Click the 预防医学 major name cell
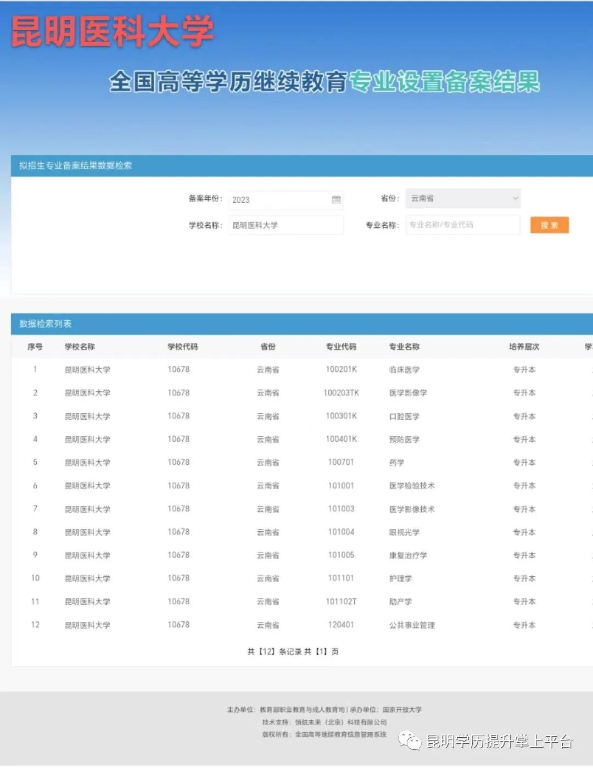The width and height of the screenshot is (593, 768). [x=404, y=439]
